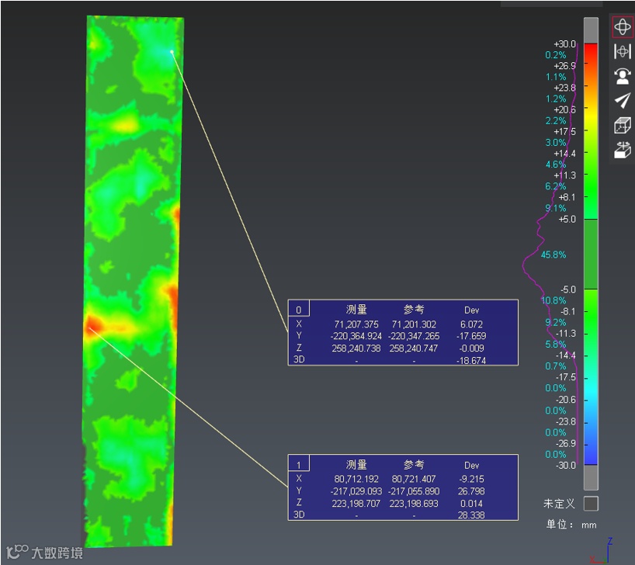The height and width of the screenshot is (565, 635).
Task: Click the -17.5 scale label
Action: tap(566, 377)
